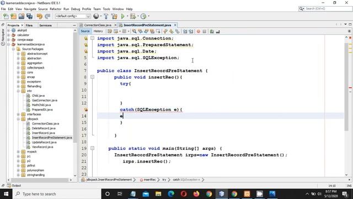Close the InsertRecordPreStatement.java editor tab

pos(175,25)
